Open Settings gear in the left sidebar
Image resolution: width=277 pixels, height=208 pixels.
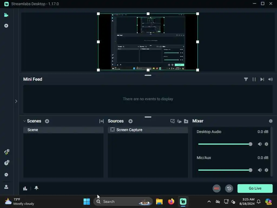point(6,175)
